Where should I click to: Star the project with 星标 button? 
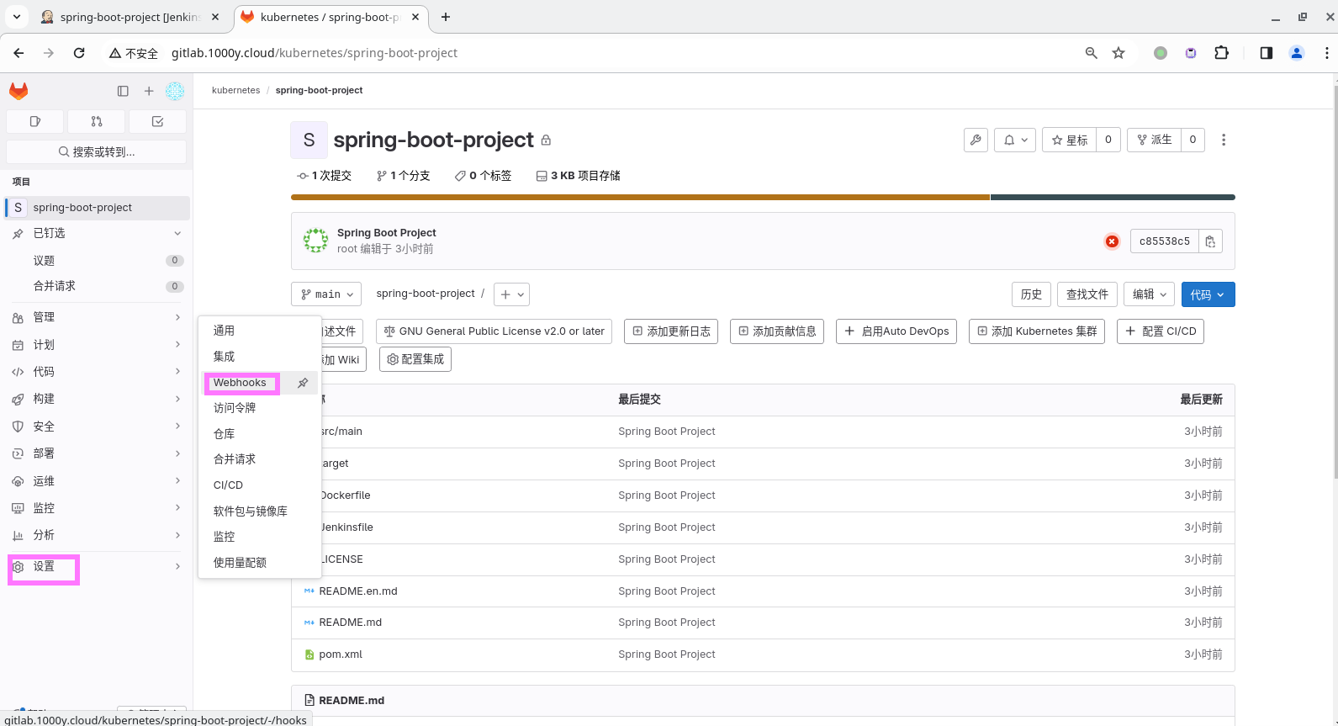click(x=1070, y=140)
